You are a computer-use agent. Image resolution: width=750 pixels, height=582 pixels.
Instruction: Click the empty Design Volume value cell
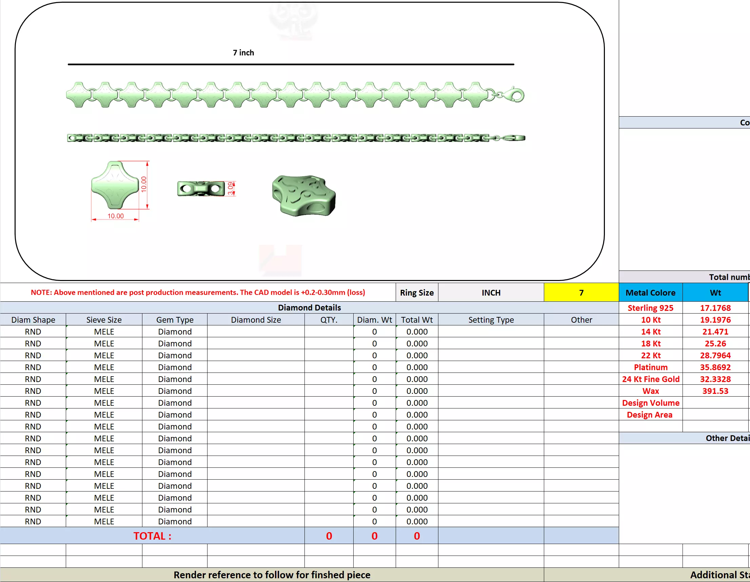click(x=715, y=403)
